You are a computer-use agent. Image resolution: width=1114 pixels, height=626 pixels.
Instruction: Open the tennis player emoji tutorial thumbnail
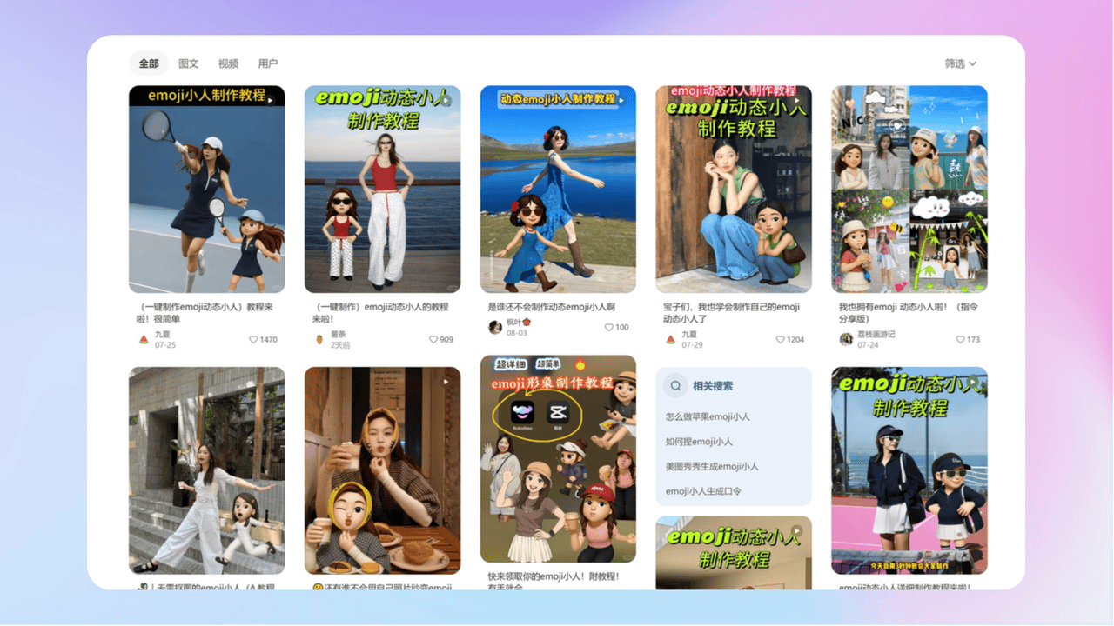tap(206, 189)
